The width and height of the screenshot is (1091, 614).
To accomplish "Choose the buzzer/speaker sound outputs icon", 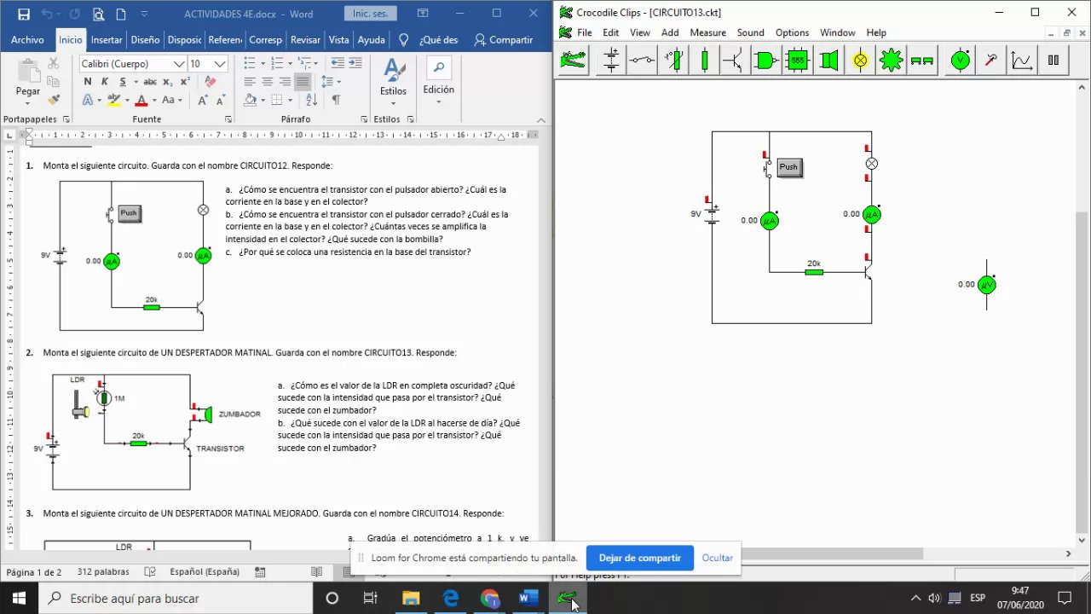I will (828, 61).
